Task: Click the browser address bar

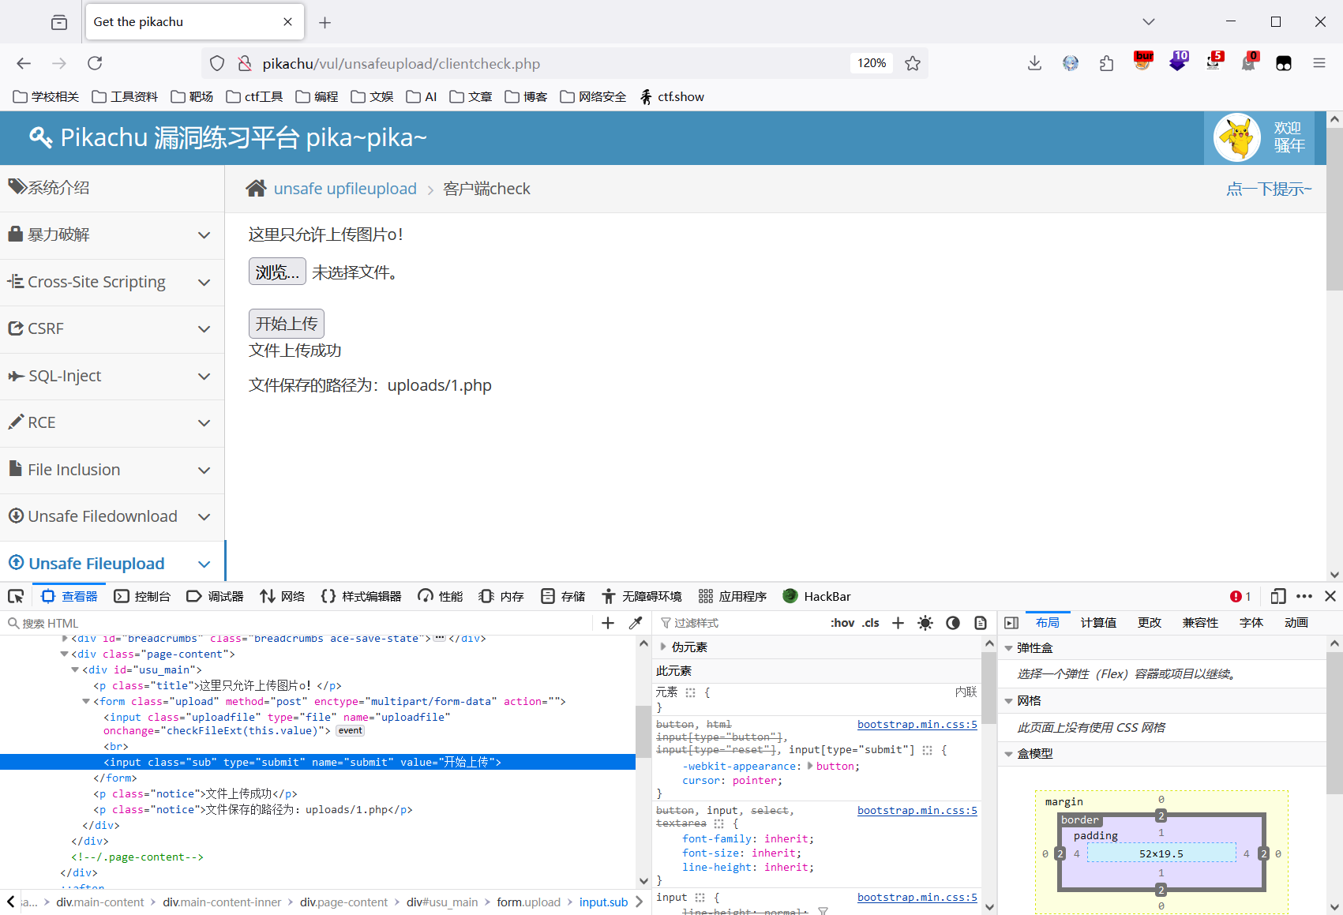Action: click(x=553, y=63)
